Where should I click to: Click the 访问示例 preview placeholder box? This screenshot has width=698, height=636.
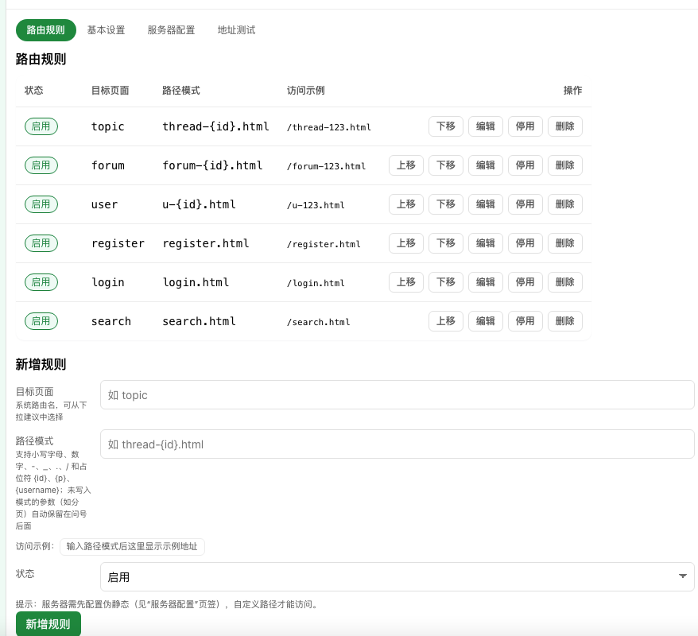(x=132, y=546)
